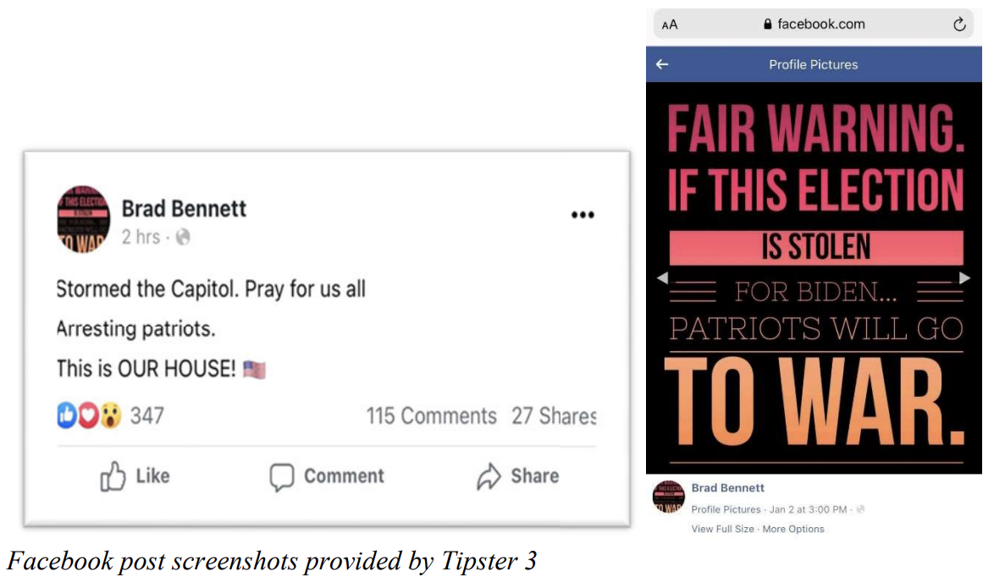The width and height of the screenshot is (994, 577).
Task: Open the AA text size control
Action: click(x=670, y=25)
